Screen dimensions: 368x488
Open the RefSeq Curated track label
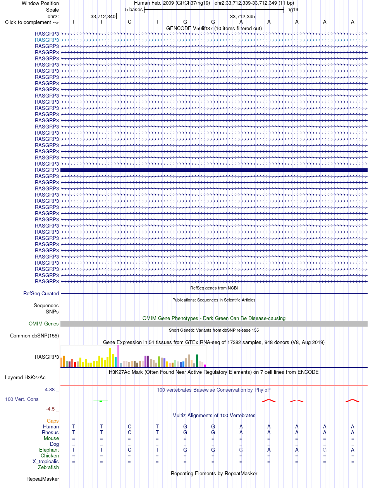(41, 294)
